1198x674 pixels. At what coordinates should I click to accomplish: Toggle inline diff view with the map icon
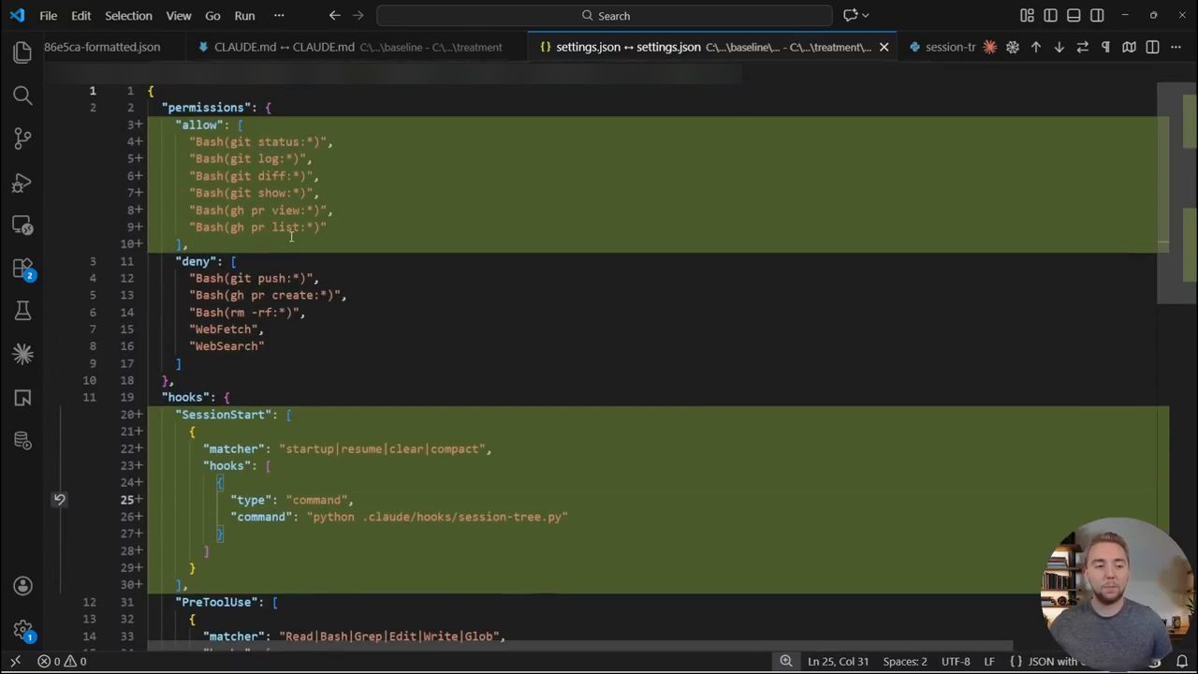pos(1129,47)
